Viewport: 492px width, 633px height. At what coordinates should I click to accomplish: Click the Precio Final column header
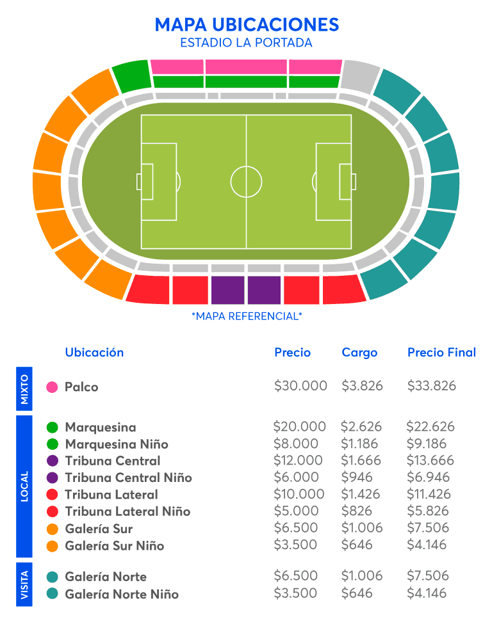coord(442,353)
